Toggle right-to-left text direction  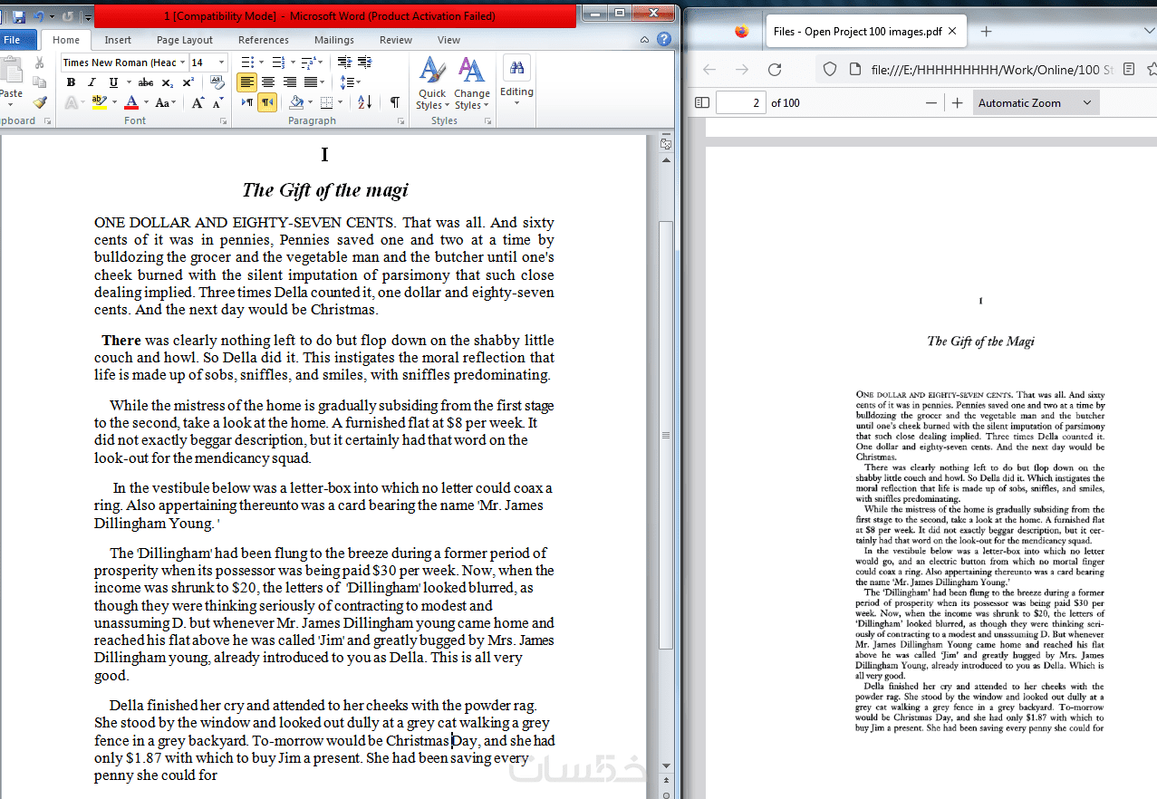(x=267, y=102)
